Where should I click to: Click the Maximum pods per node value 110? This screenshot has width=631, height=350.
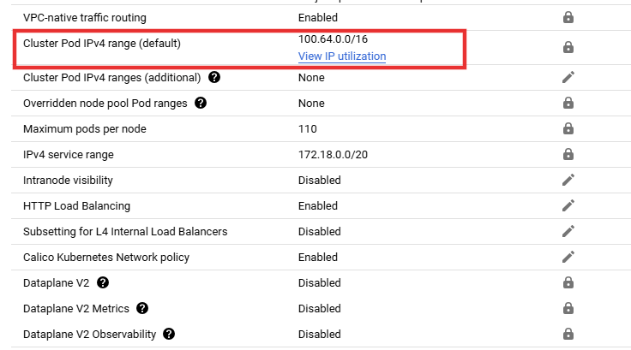307,128
